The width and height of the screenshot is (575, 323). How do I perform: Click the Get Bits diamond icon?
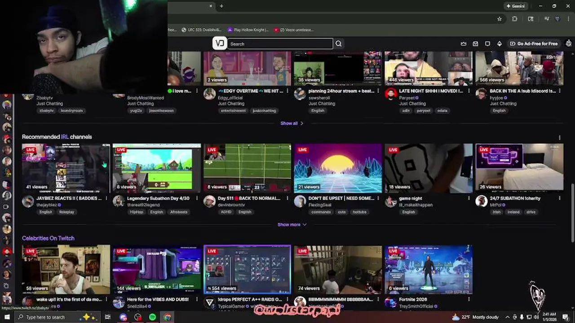click(499, 44)
